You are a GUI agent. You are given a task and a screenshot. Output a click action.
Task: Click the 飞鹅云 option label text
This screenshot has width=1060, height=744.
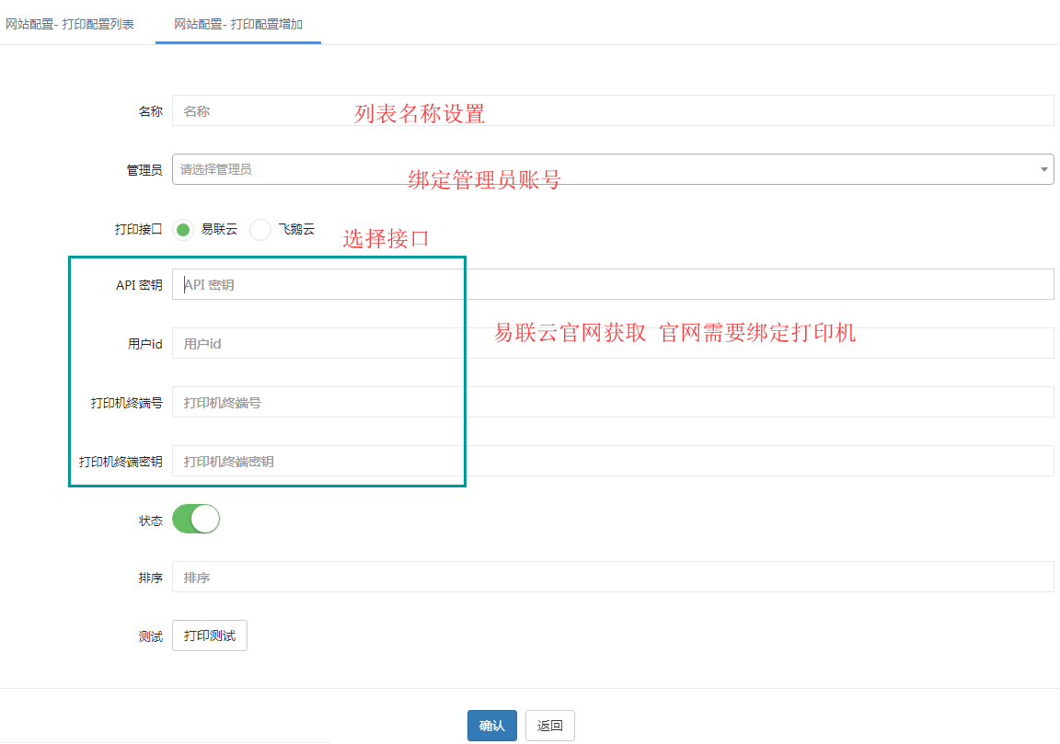tap(297, 230)
